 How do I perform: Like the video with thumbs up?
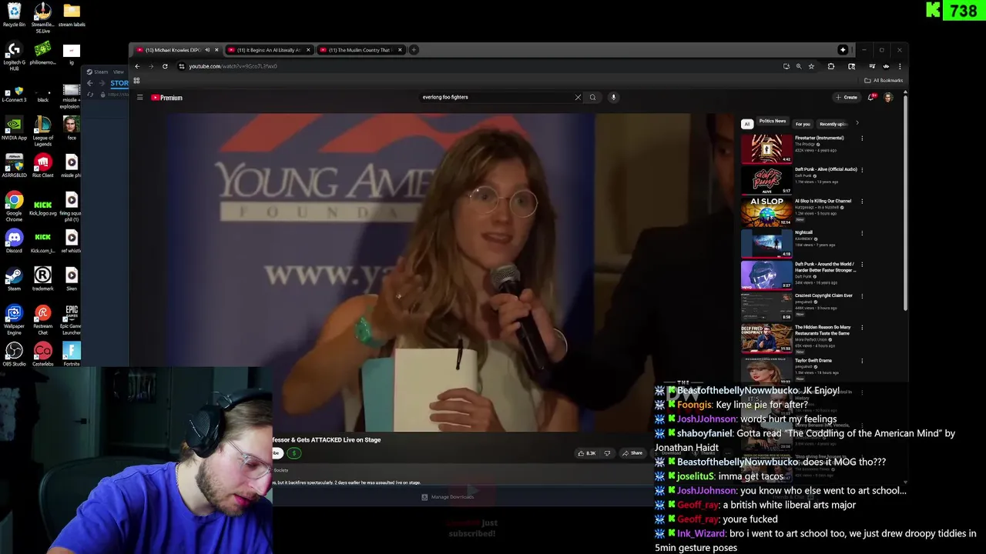pyautogui.click(x=587, y=453)
